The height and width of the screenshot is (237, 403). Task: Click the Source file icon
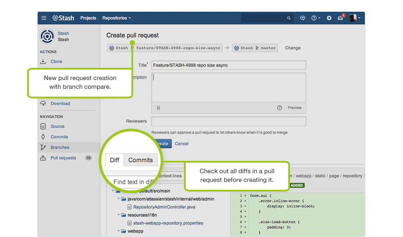tap(43, 126)
